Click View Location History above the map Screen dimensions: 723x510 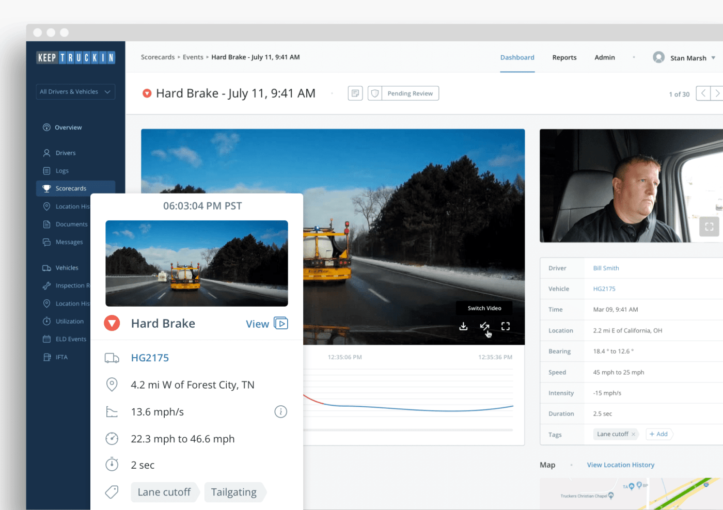pos(620,465)
